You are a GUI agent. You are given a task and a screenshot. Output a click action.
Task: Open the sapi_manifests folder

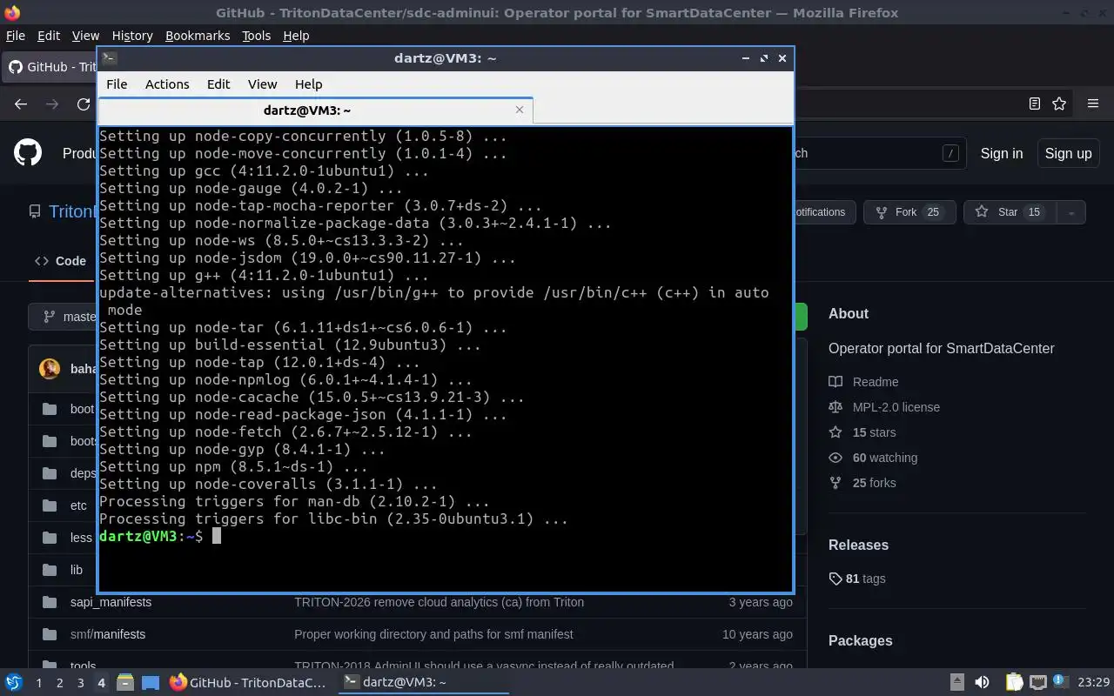[111, 602]
